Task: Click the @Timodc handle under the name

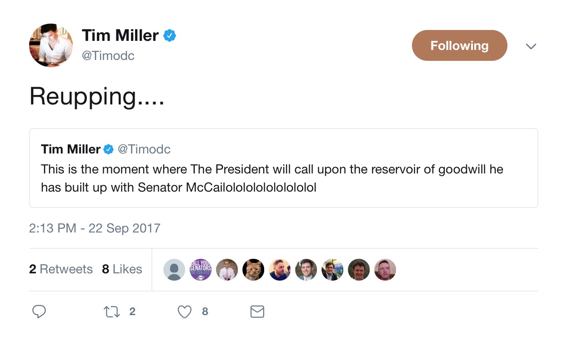Action: tap(108, 56)
